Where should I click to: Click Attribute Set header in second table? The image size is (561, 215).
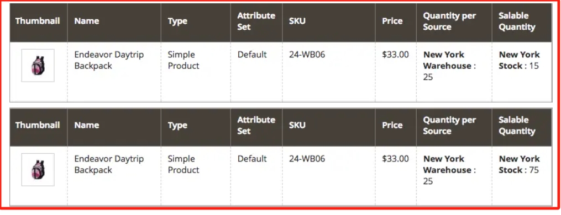(256, 125)
